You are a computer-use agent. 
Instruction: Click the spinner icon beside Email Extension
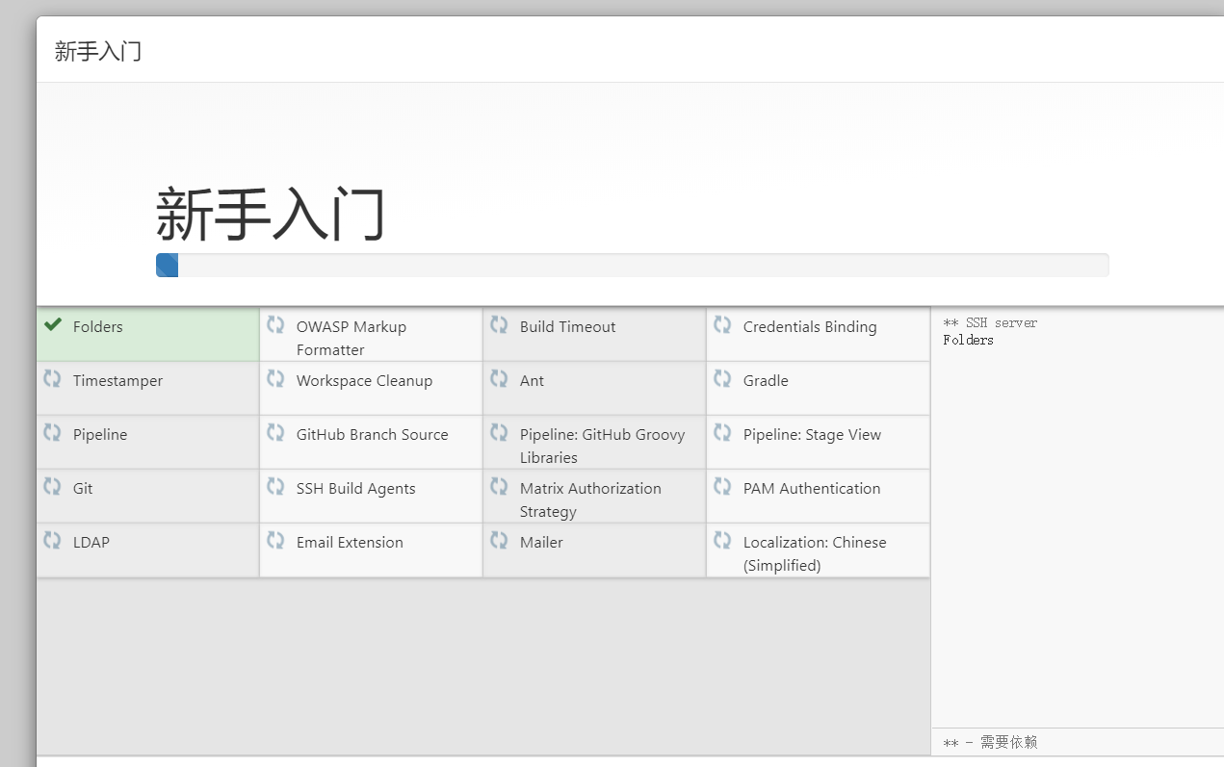[275, 541]
